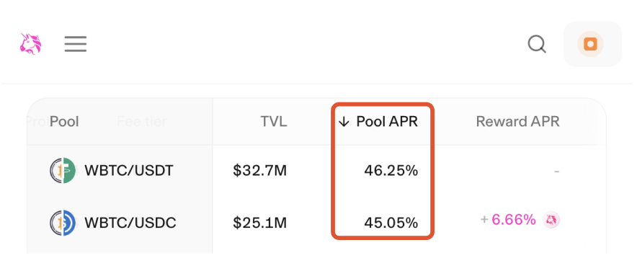Click the faded Fee tier header
Viewport: 637px width, 271px height.
(x=142, y=122)
